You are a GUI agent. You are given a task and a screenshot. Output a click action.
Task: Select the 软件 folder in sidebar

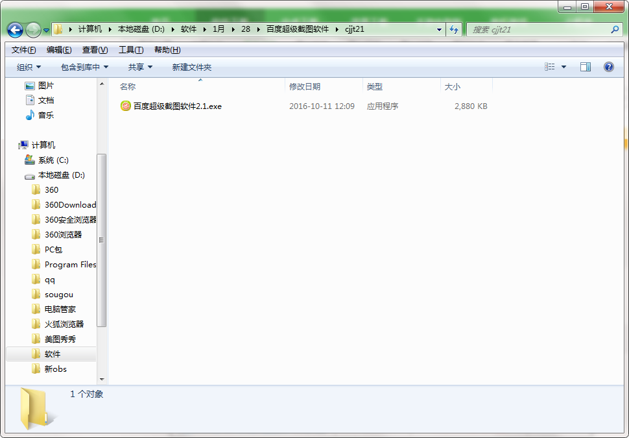click(x=51, y=354)
